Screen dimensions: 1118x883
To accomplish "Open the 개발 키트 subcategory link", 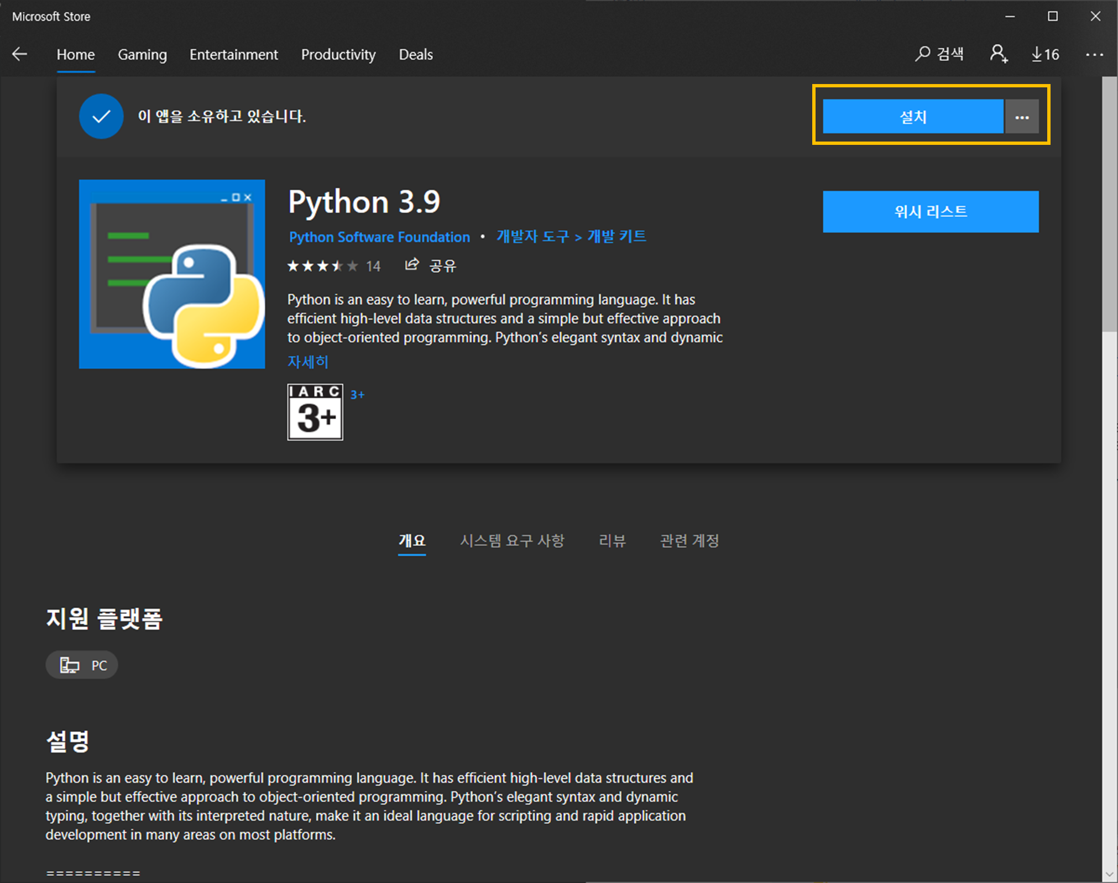I will point(617,237).
